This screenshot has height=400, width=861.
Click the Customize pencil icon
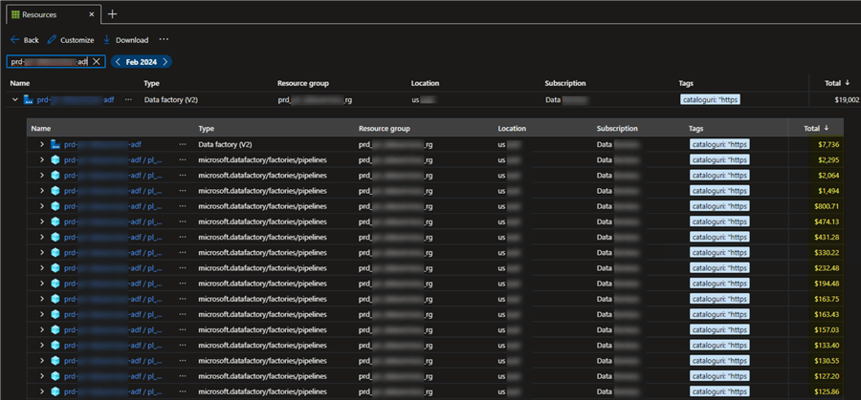click(x=53, y=40)
